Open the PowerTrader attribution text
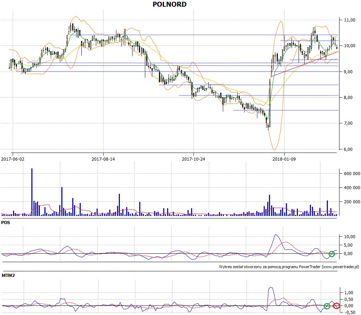This screenshot has height=315, width=361. (289, 267)
